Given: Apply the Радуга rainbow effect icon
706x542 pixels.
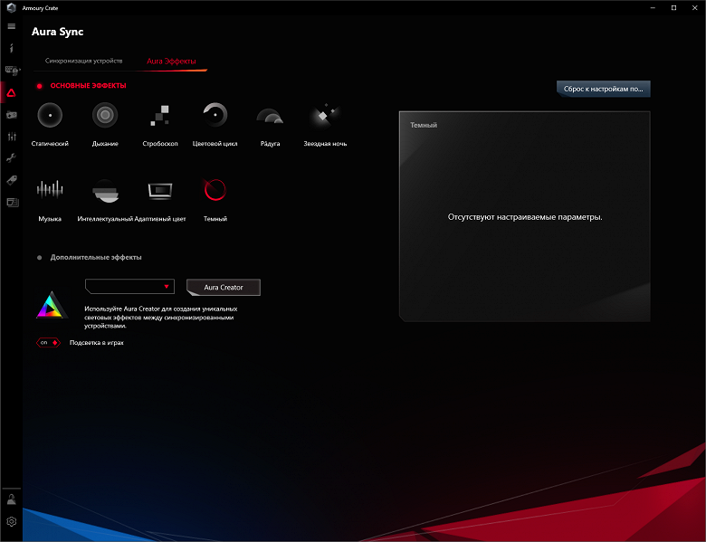Looking at the screenshot, I should (x=270, y=116).
